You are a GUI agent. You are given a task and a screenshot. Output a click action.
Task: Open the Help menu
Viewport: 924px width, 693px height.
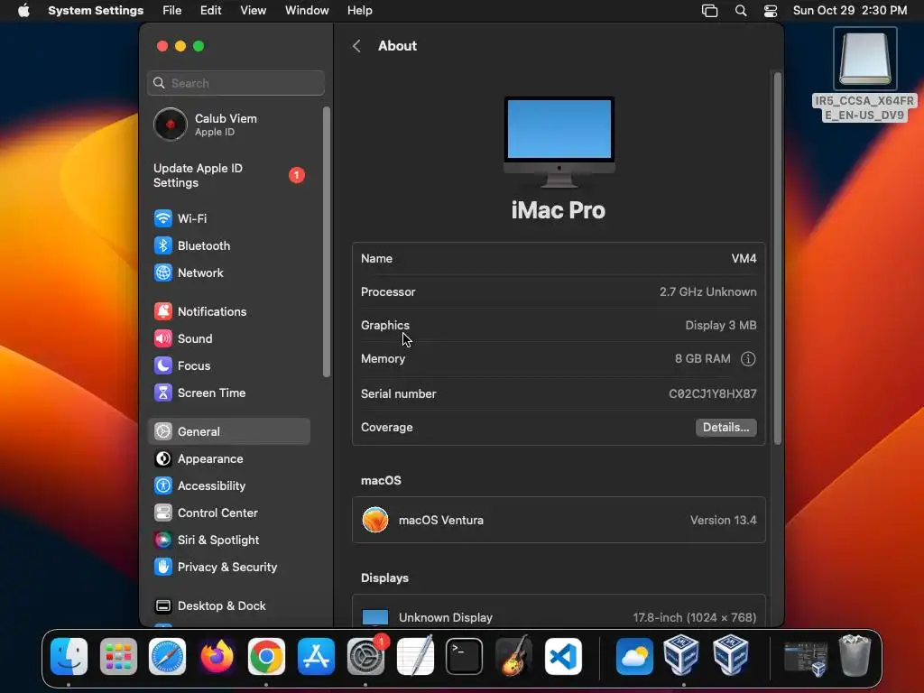coord(359,11)
